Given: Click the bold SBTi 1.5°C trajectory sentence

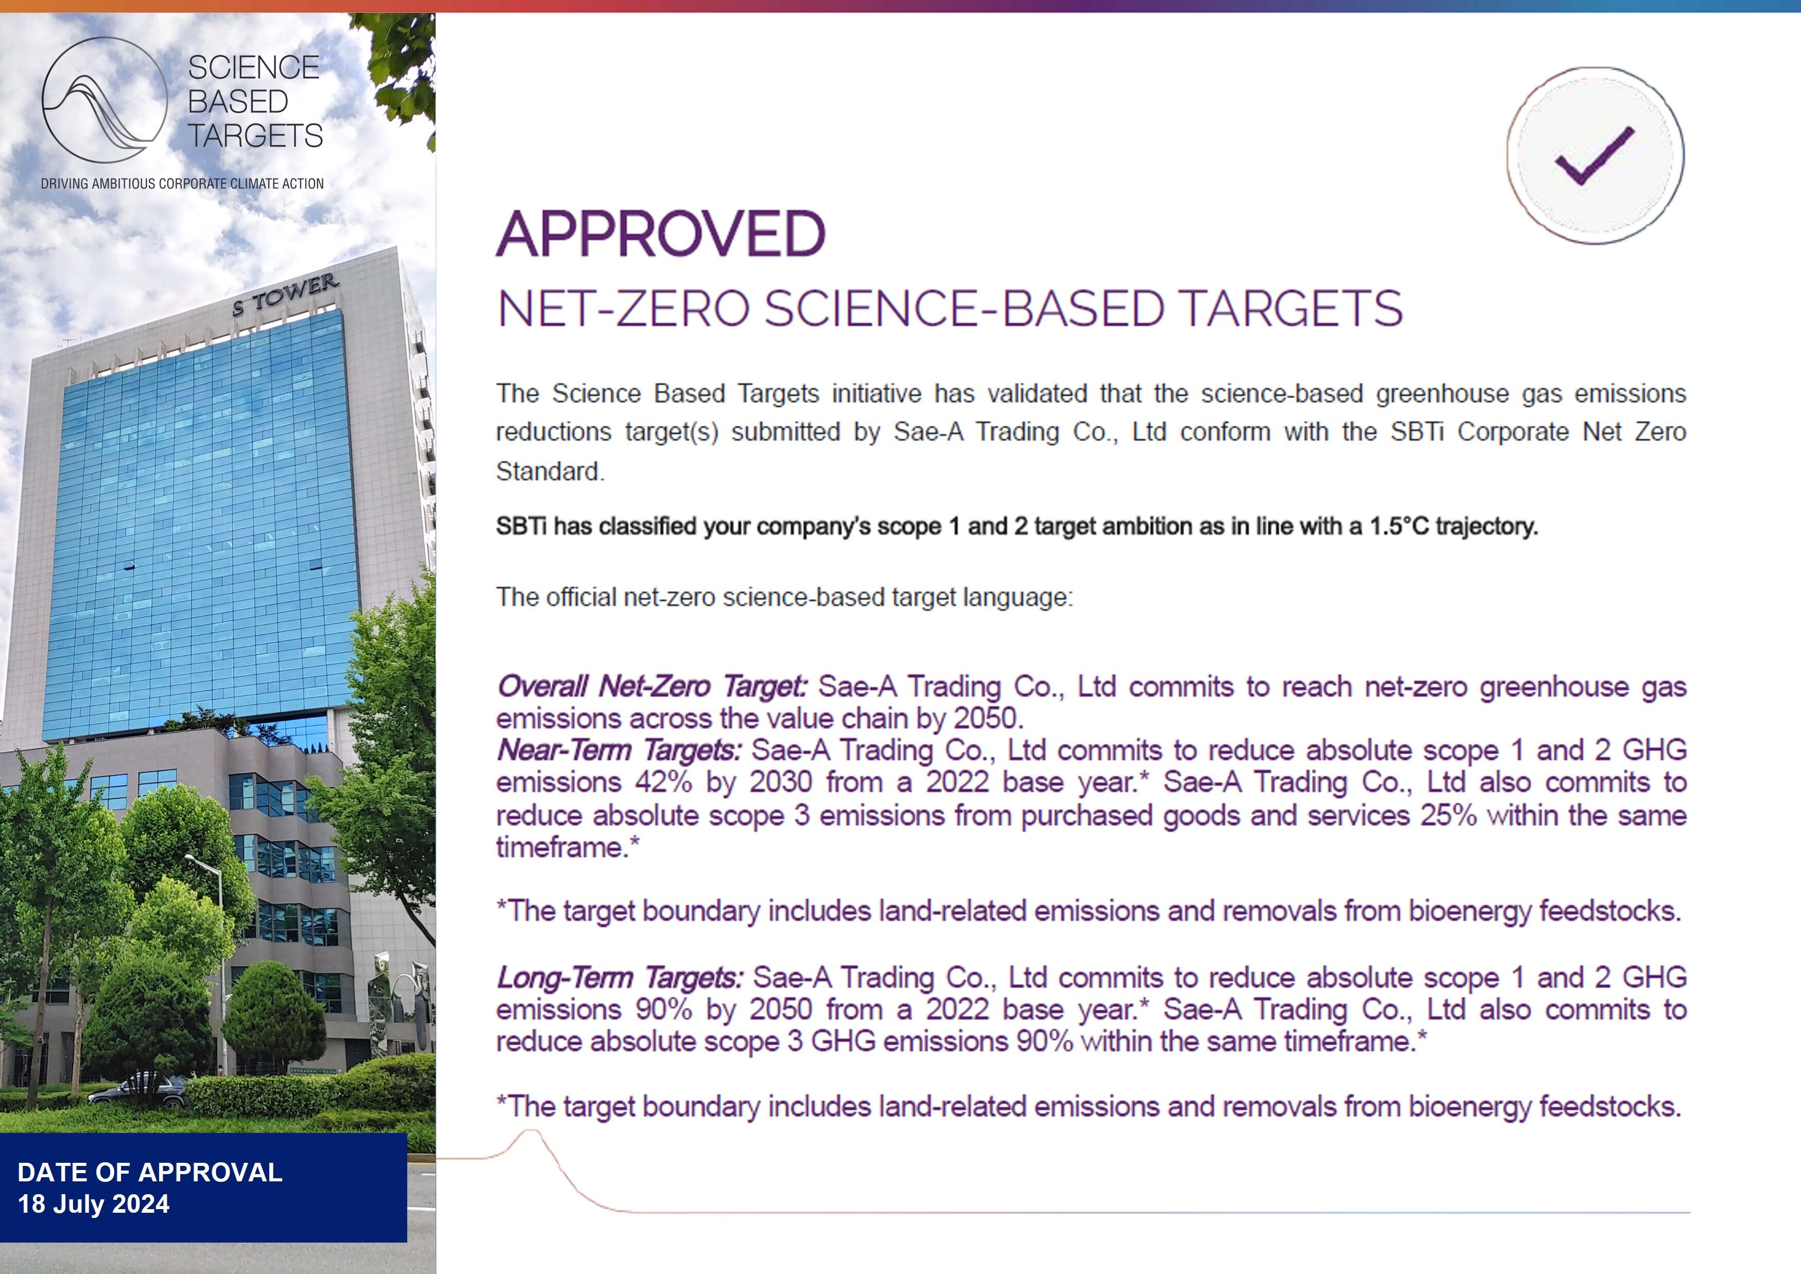Looking at the screenshot, I should tap(1017, 527).
